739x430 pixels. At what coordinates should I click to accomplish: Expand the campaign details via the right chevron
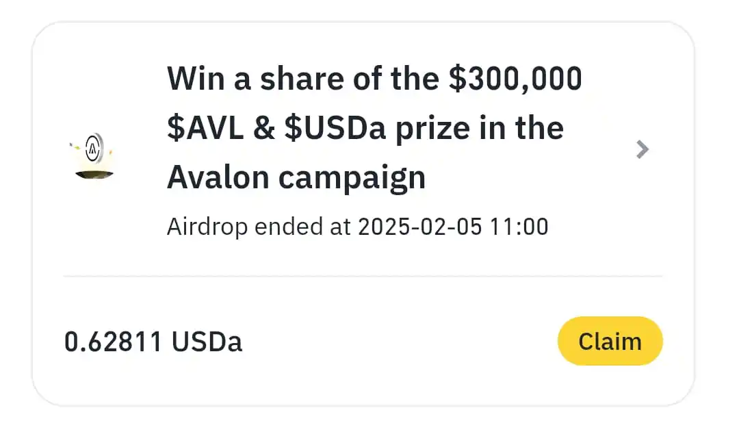tap(642, 149)
